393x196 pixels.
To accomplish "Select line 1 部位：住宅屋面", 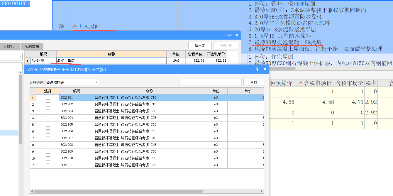I will tap(271, 57).
